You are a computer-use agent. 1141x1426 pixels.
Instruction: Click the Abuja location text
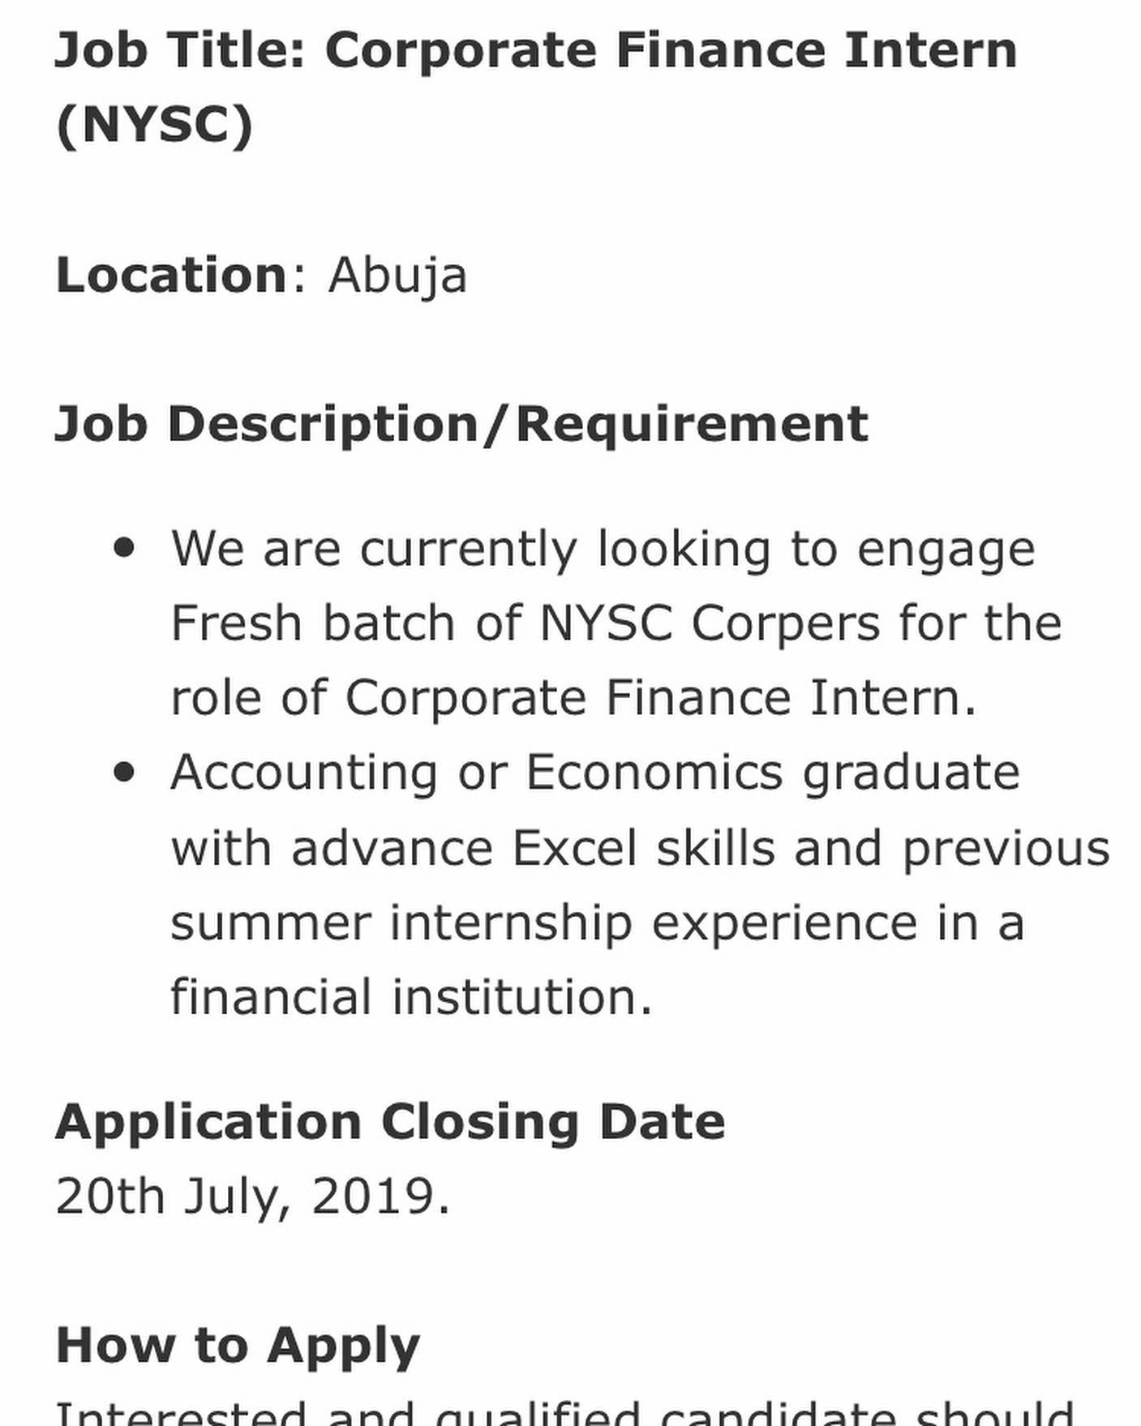point(397,276)
